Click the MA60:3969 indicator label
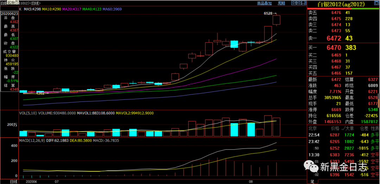The image size is (380, 184). coord(112,9)
